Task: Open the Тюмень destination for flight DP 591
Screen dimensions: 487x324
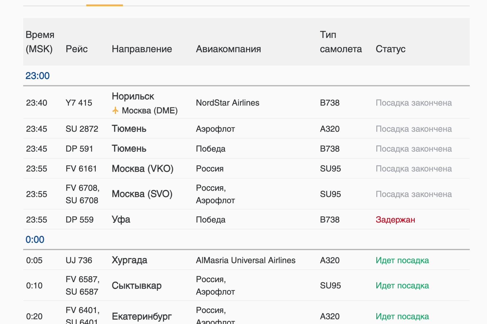Action: (129, 149)
